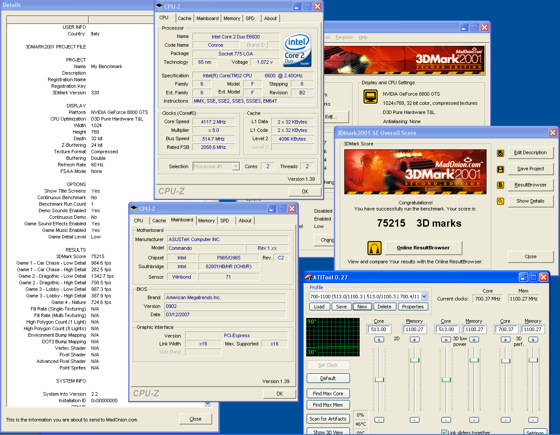Click the title bar icon of the CPU-Z window showing Processor
This screenshot has height=435, width=560.
coord(159,7)
